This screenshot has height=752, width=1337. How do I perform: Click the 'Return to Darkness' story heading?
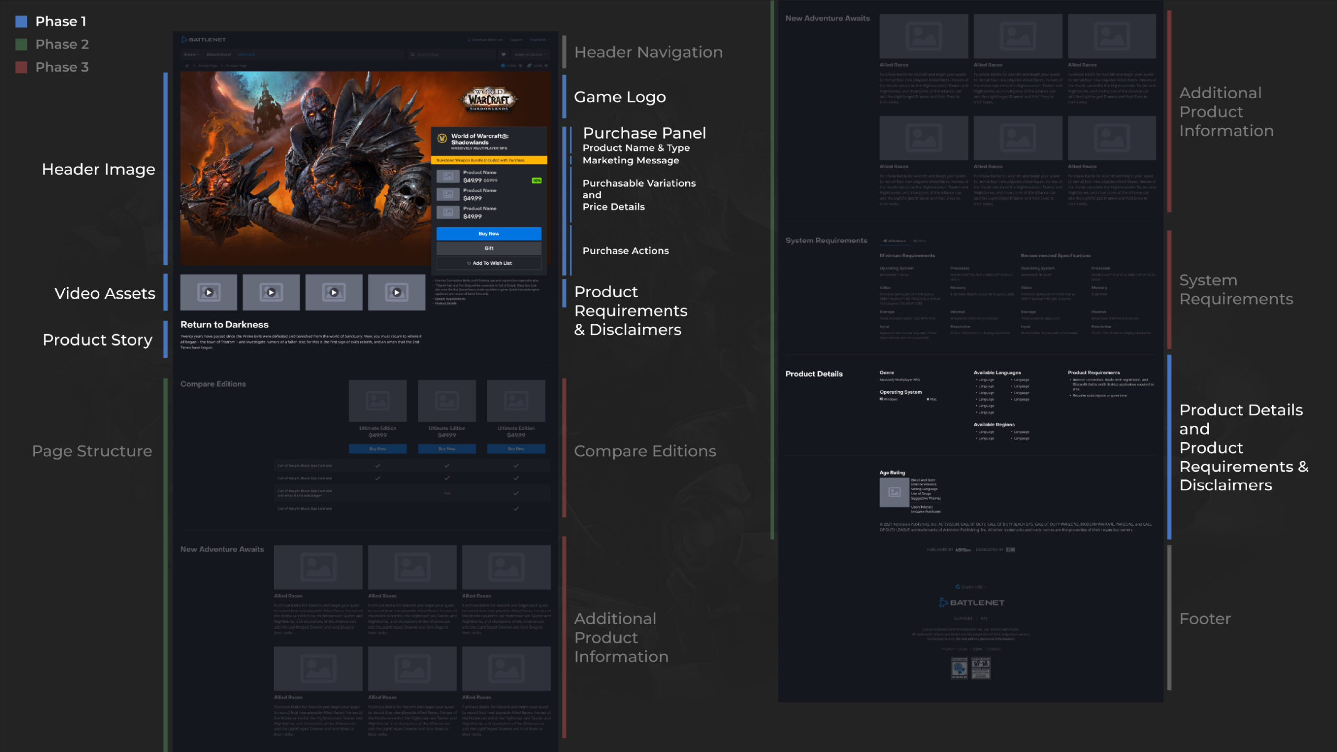point(225,324)
